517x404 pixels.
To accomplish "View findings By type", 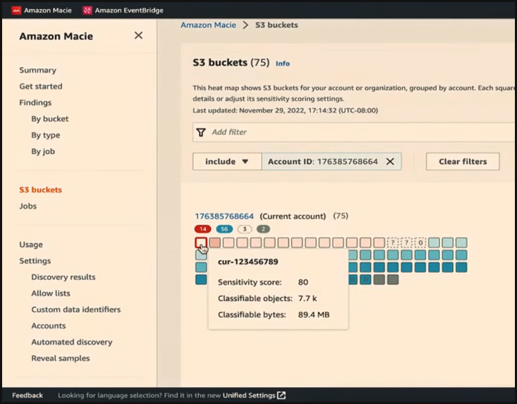I will click(x=46, y=135).
